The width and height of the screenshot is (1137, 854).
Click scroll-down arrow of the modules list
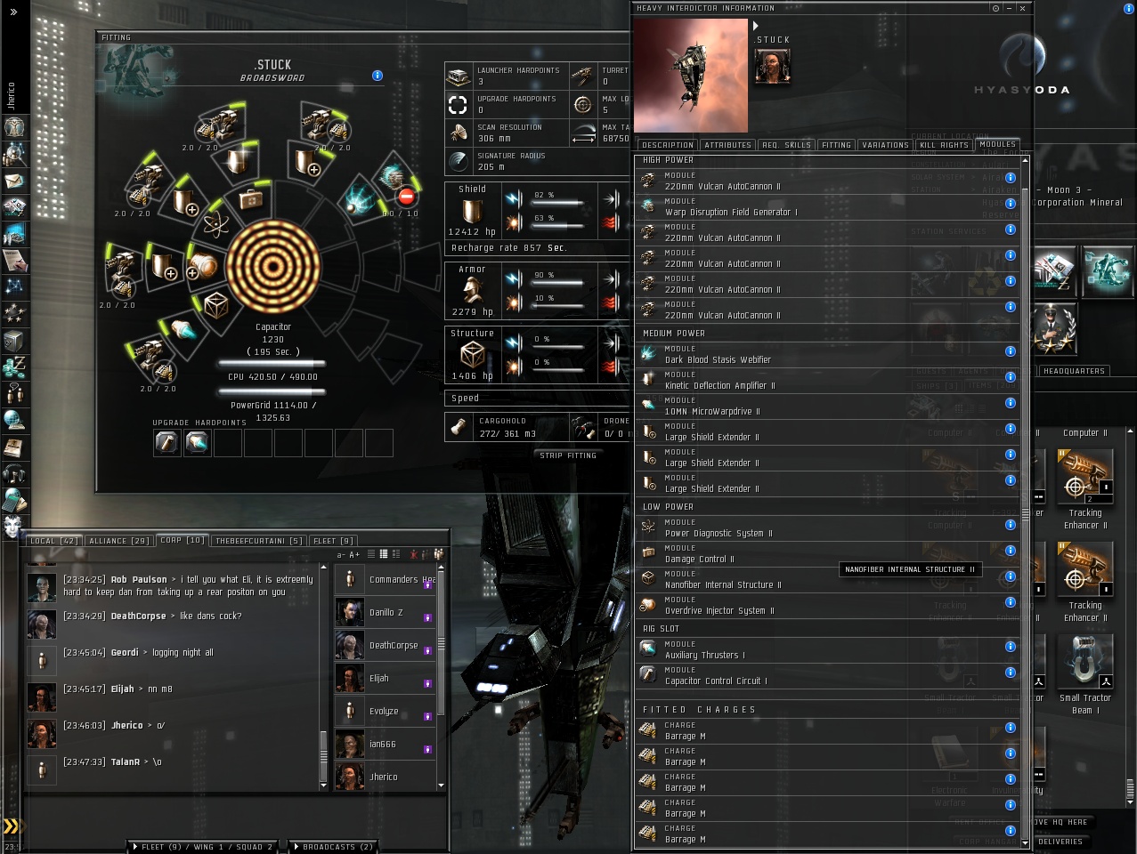tap(1025, 842)
